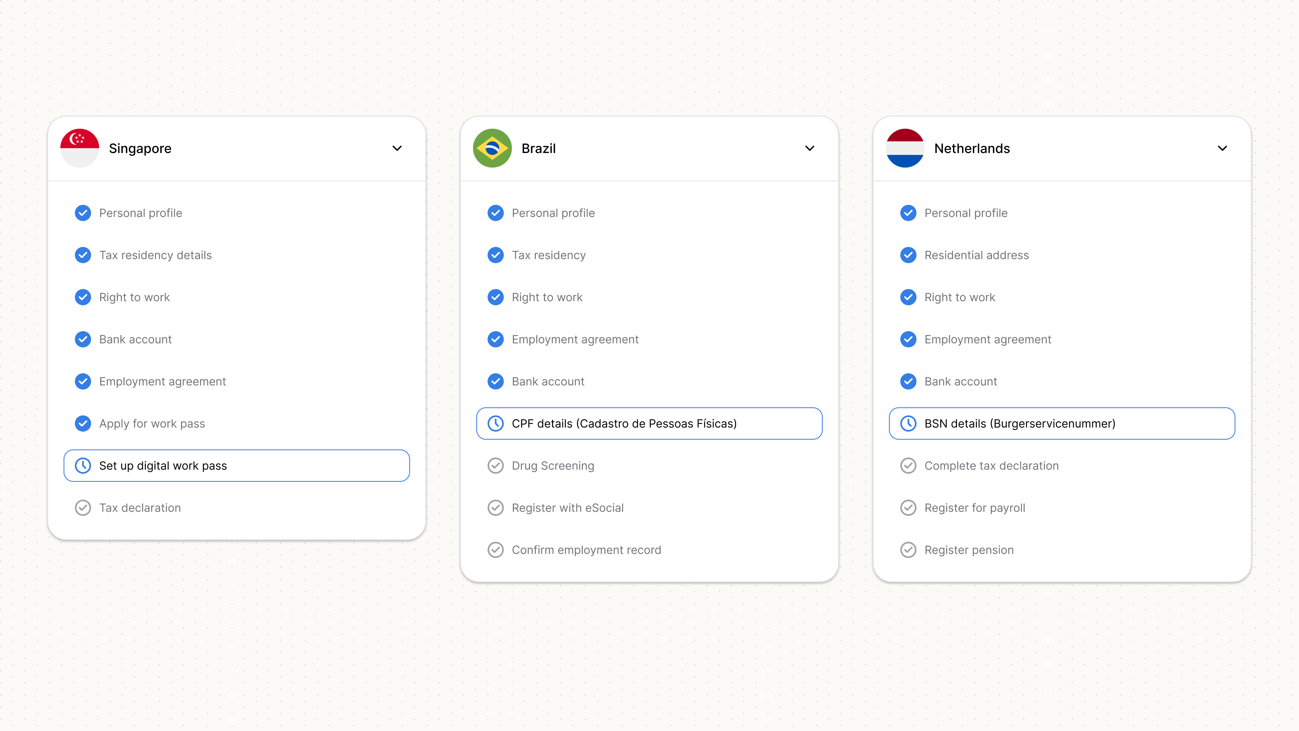1299x731 pixels.
Task: Select Set up digital work pass step
Action: 236,466
